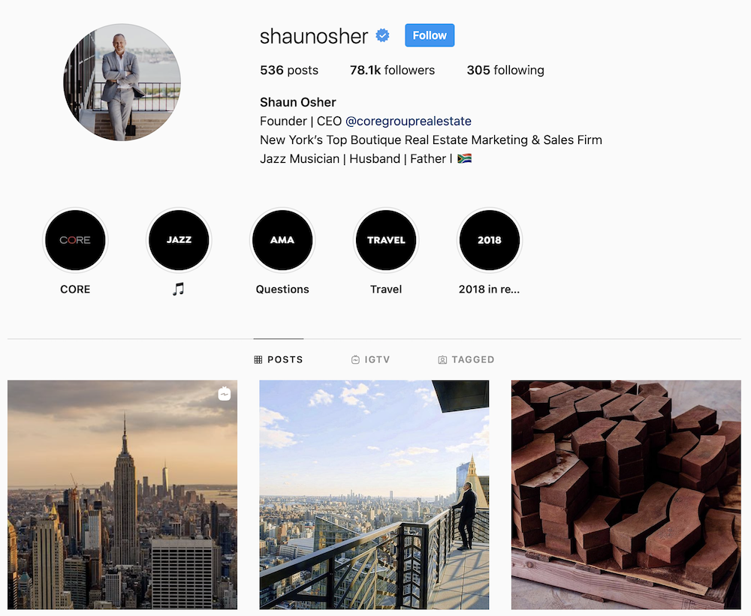Image resolution: width=751 pixels, height=616 pixels.
Task: Select the POSTS tab
Action: pos(279,359)
